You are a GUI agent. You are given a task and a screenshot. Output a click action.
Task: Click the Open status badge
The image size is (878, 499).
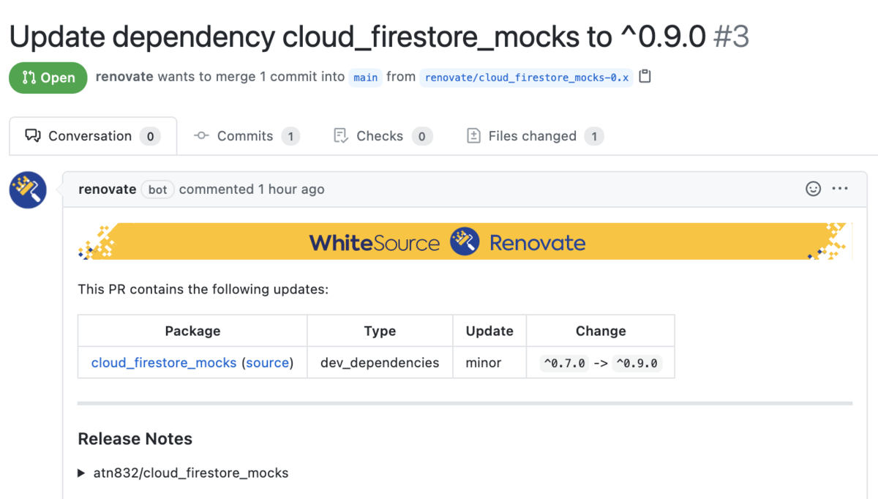(x=48, y=78)
